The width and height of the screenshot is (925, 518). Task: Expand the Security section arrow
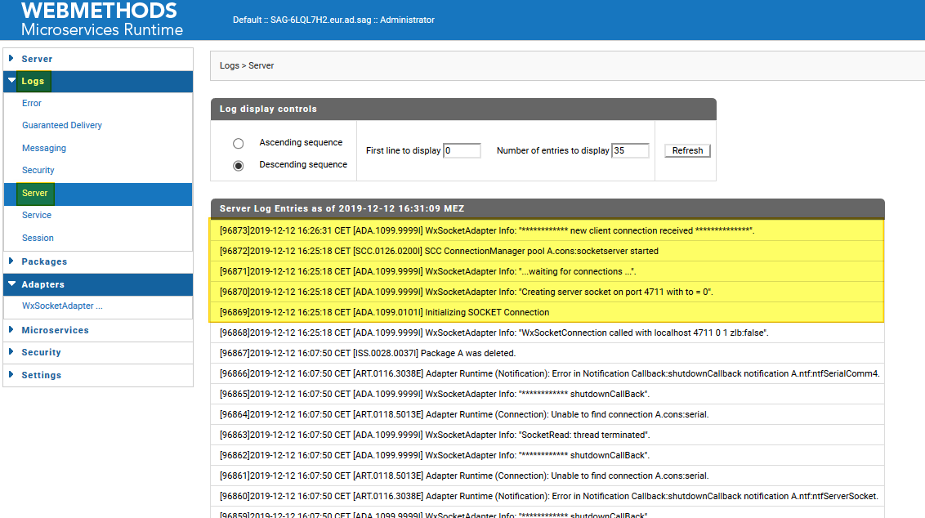tap(11, 351)
